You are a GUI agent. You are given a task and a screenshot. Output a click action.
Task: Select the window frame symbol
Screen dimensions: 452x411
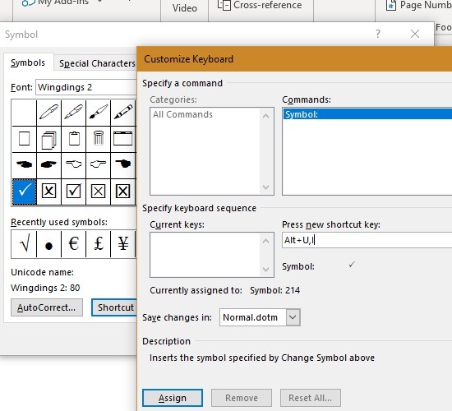123,139
